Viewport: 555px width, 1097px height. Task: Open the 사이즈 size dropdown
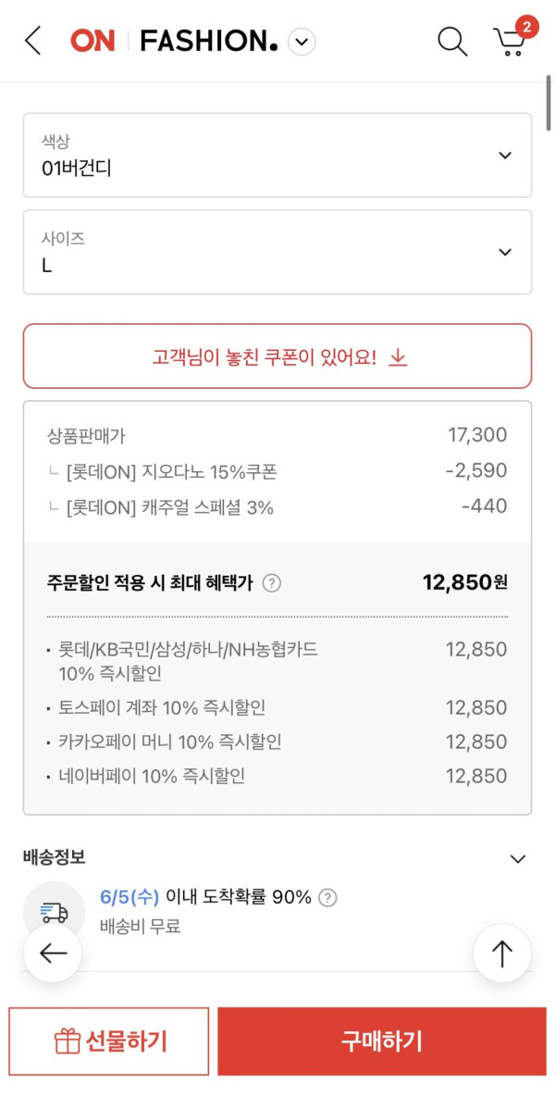click(277, 252)
